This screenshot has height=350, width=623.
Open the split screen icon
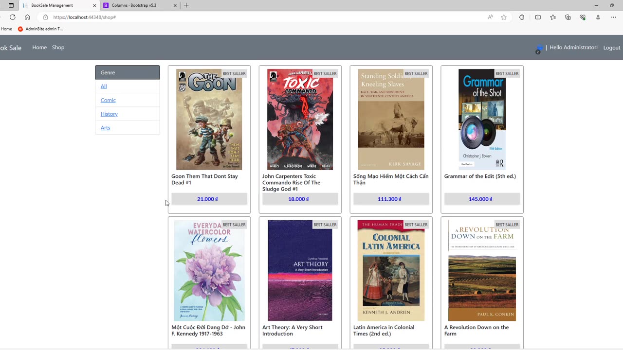coord(538,17)
